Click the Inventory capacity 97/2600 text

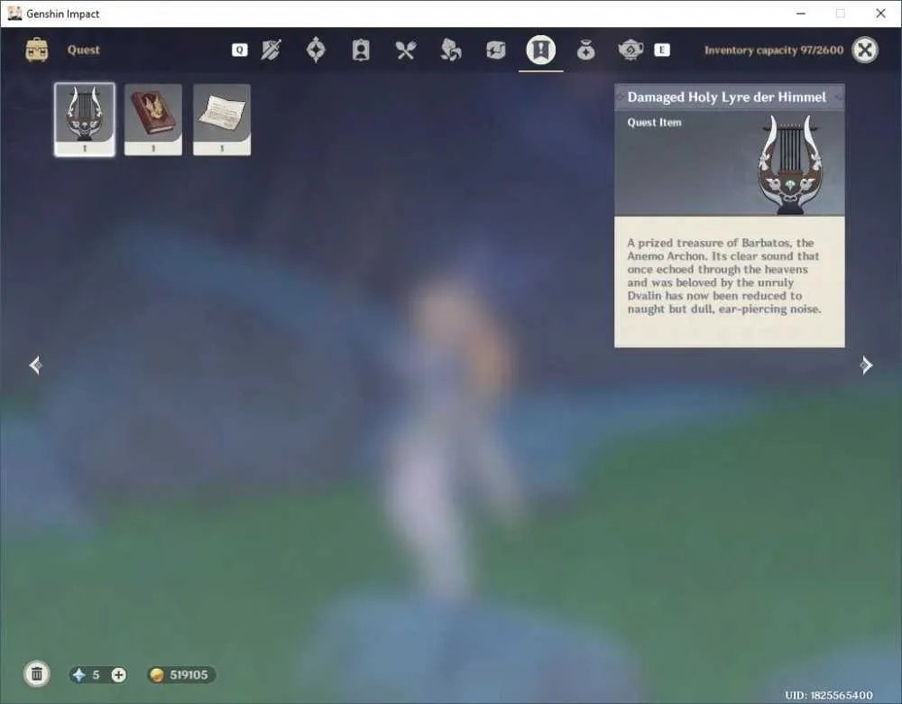coord(774,50)
